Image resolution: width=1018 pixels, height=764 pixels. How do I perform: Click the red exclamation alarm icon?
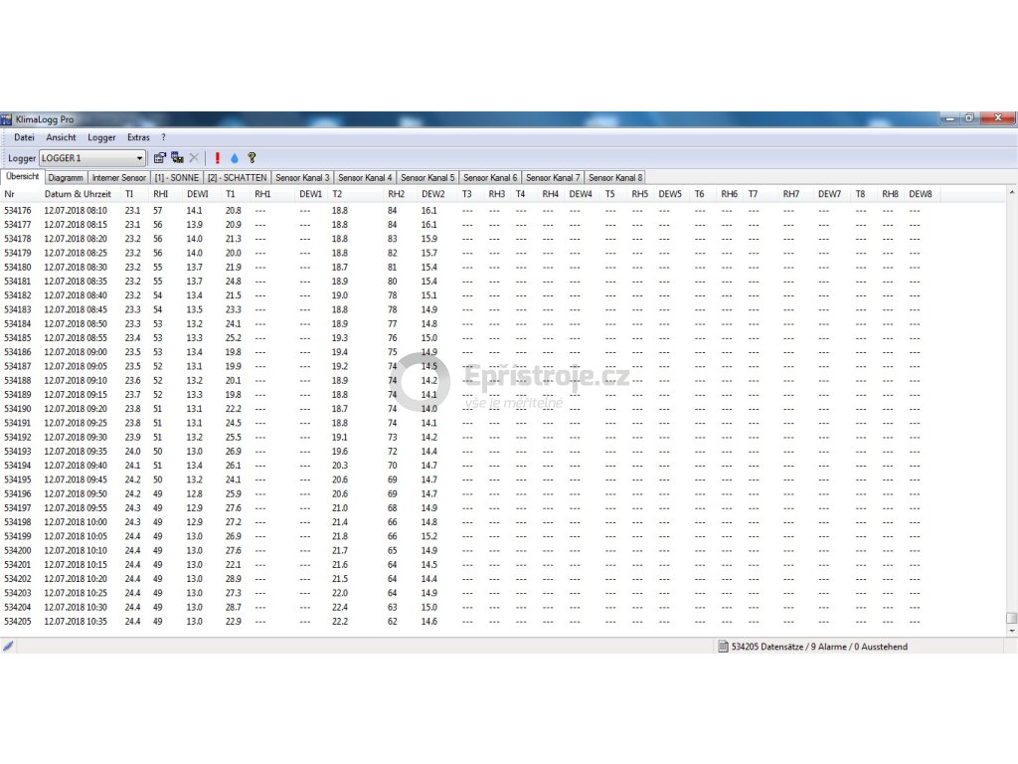click(218, 158)
